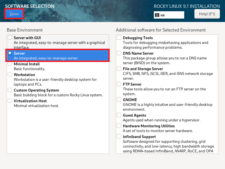Screen dimensions: 225x169
Task: Click the GNOME description text
Action: tap(168, 107)
